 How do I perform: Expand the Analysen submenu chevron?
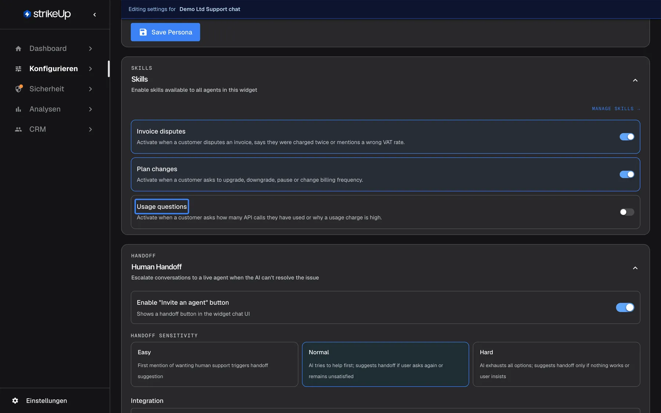pyautogui.click(x=90, y=109)
